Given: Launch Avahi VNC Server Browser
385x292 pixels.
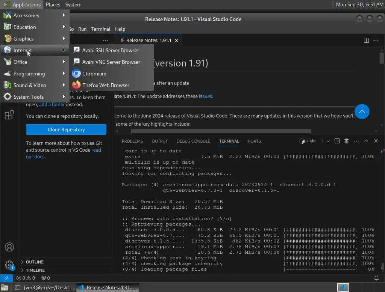Looking at the screenshot, I should click(x=111, y=62).
